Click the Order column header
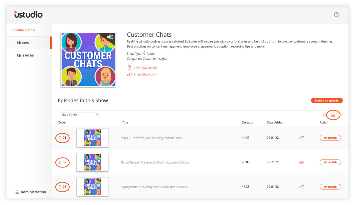Image resolution: width=355 pixels, height=205 pixels. point(62,122)
